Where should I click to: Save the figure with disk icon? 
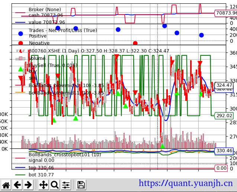(81, 185)
